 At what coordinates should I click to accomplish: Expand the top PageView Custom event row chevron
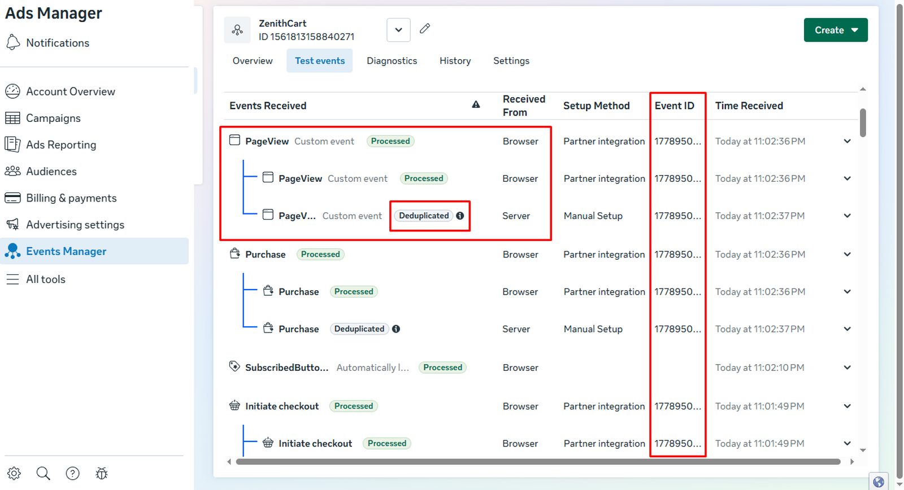click(x=847, y=141)
